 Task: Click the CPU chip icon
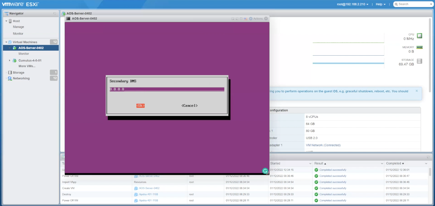(x=420, y=36)
